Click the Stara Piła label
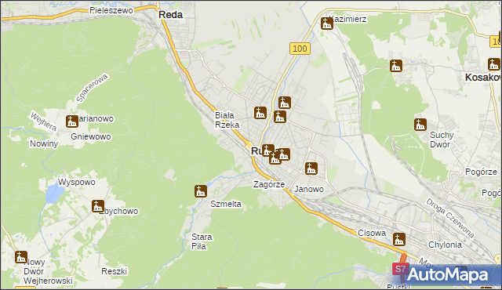Image resolution: width=502 pixels, height=290 pixels. [x=202, y=241]
